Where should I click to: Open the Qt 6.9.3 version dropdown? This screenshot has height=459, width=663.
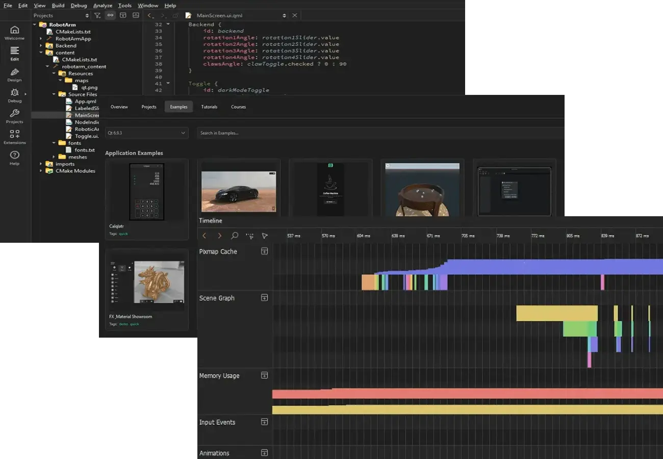point(147,133)
